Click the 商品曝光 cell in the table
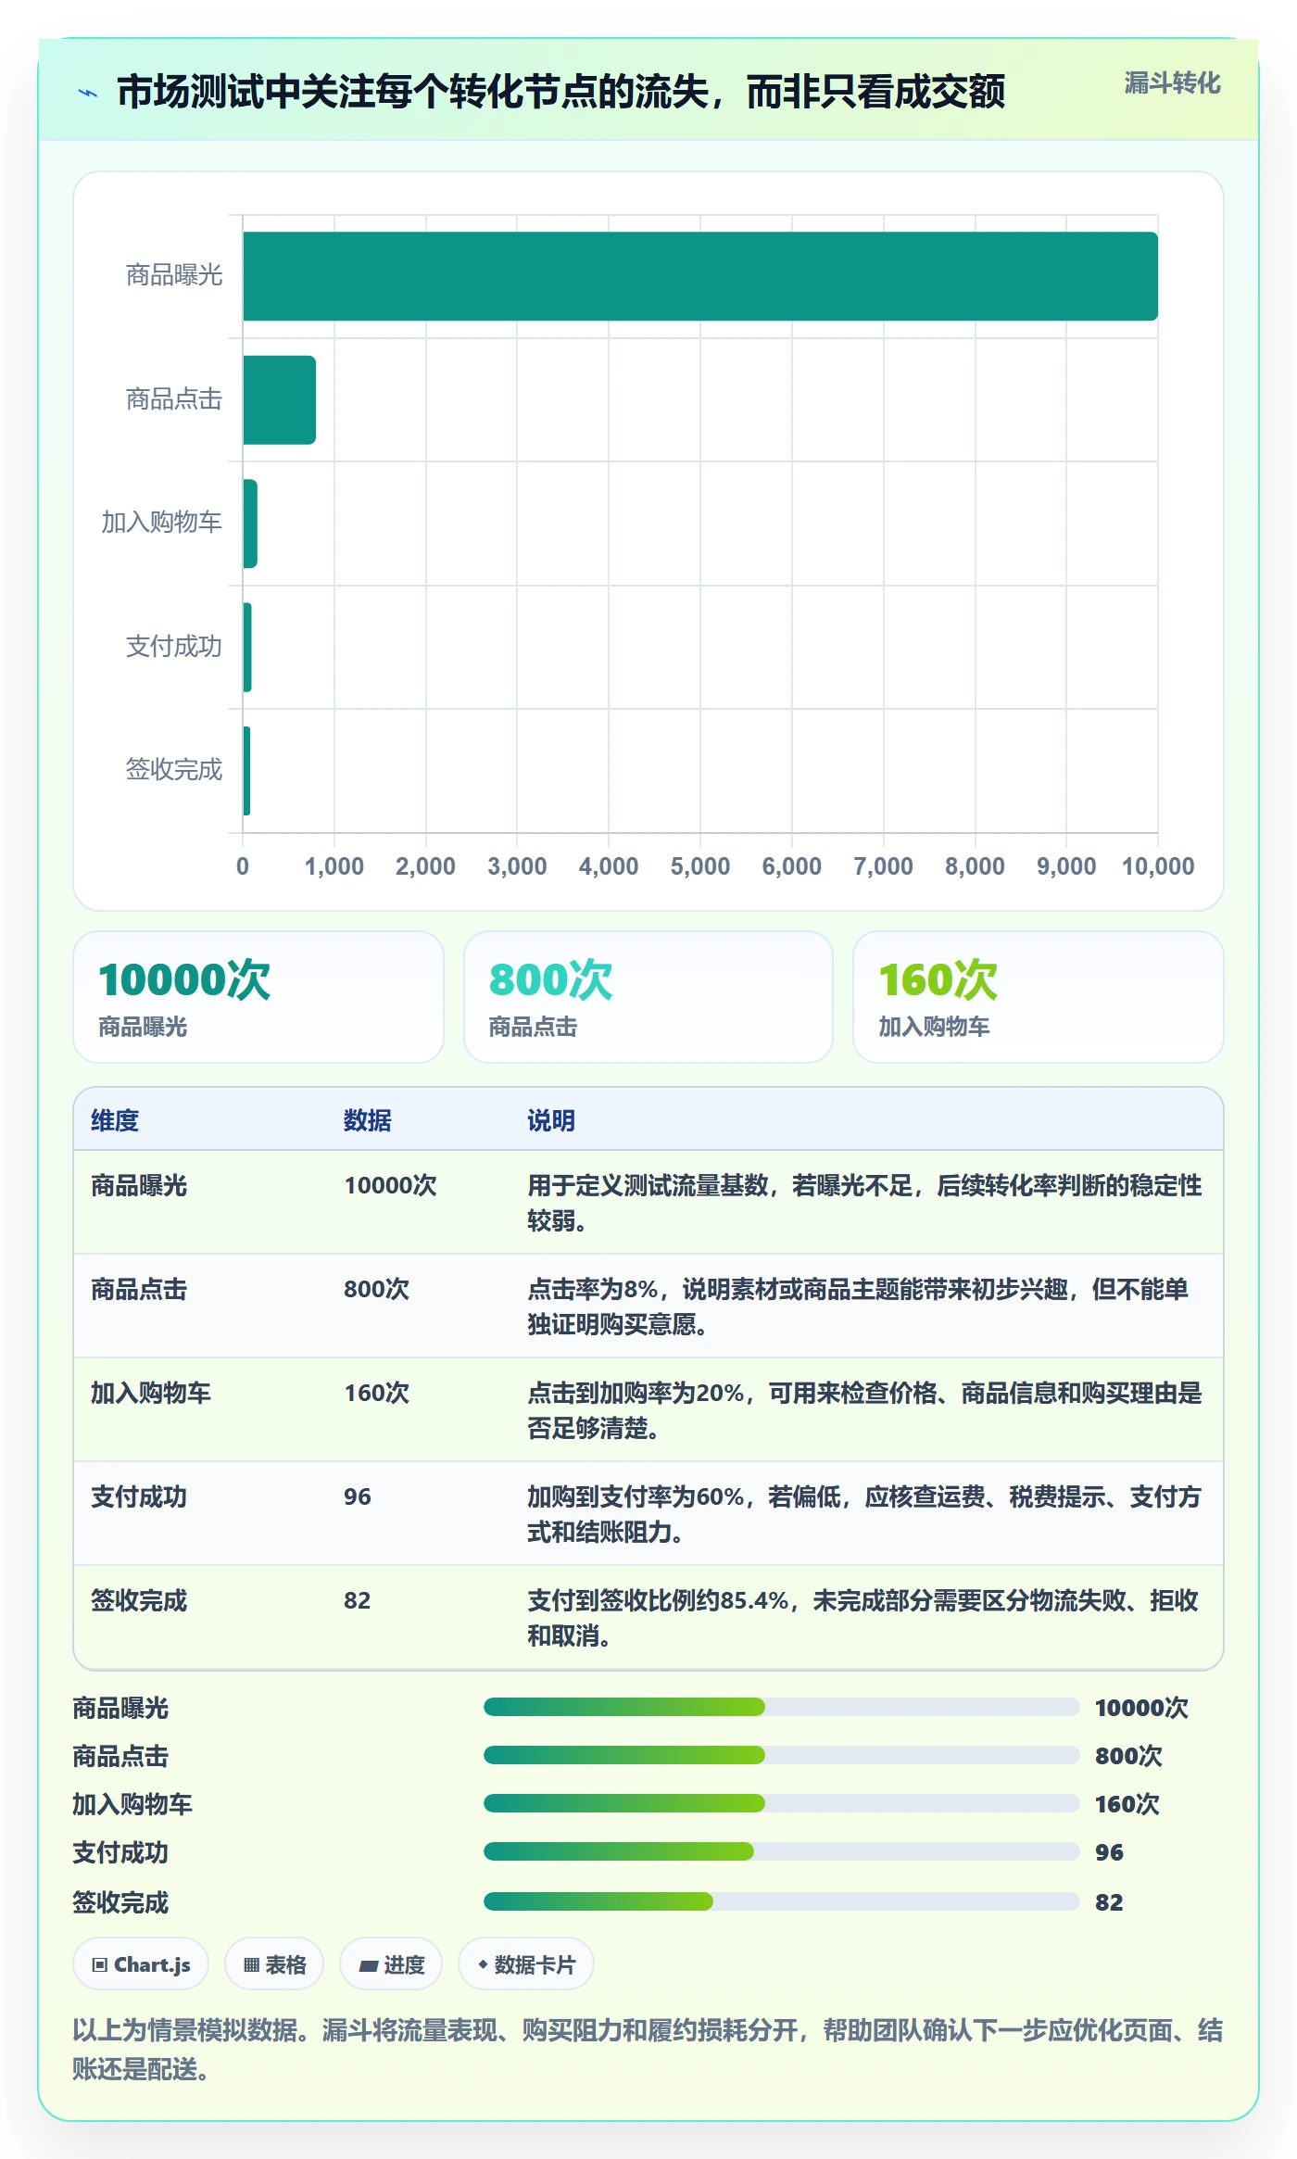Viewport: 1297px width, 2159px height. [x=139, y=1185]
